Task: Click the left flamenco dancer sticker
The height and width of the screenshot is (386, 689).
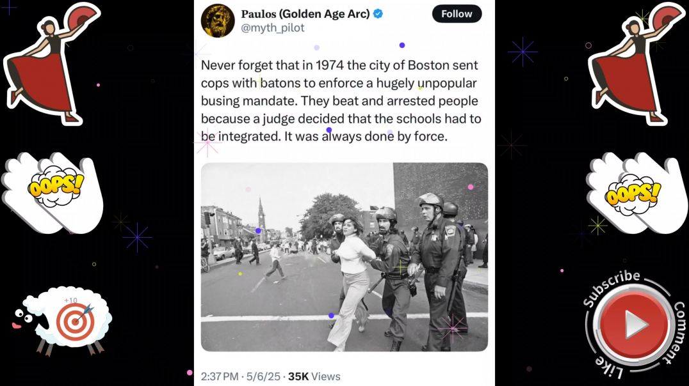Action: pos(51,64)
